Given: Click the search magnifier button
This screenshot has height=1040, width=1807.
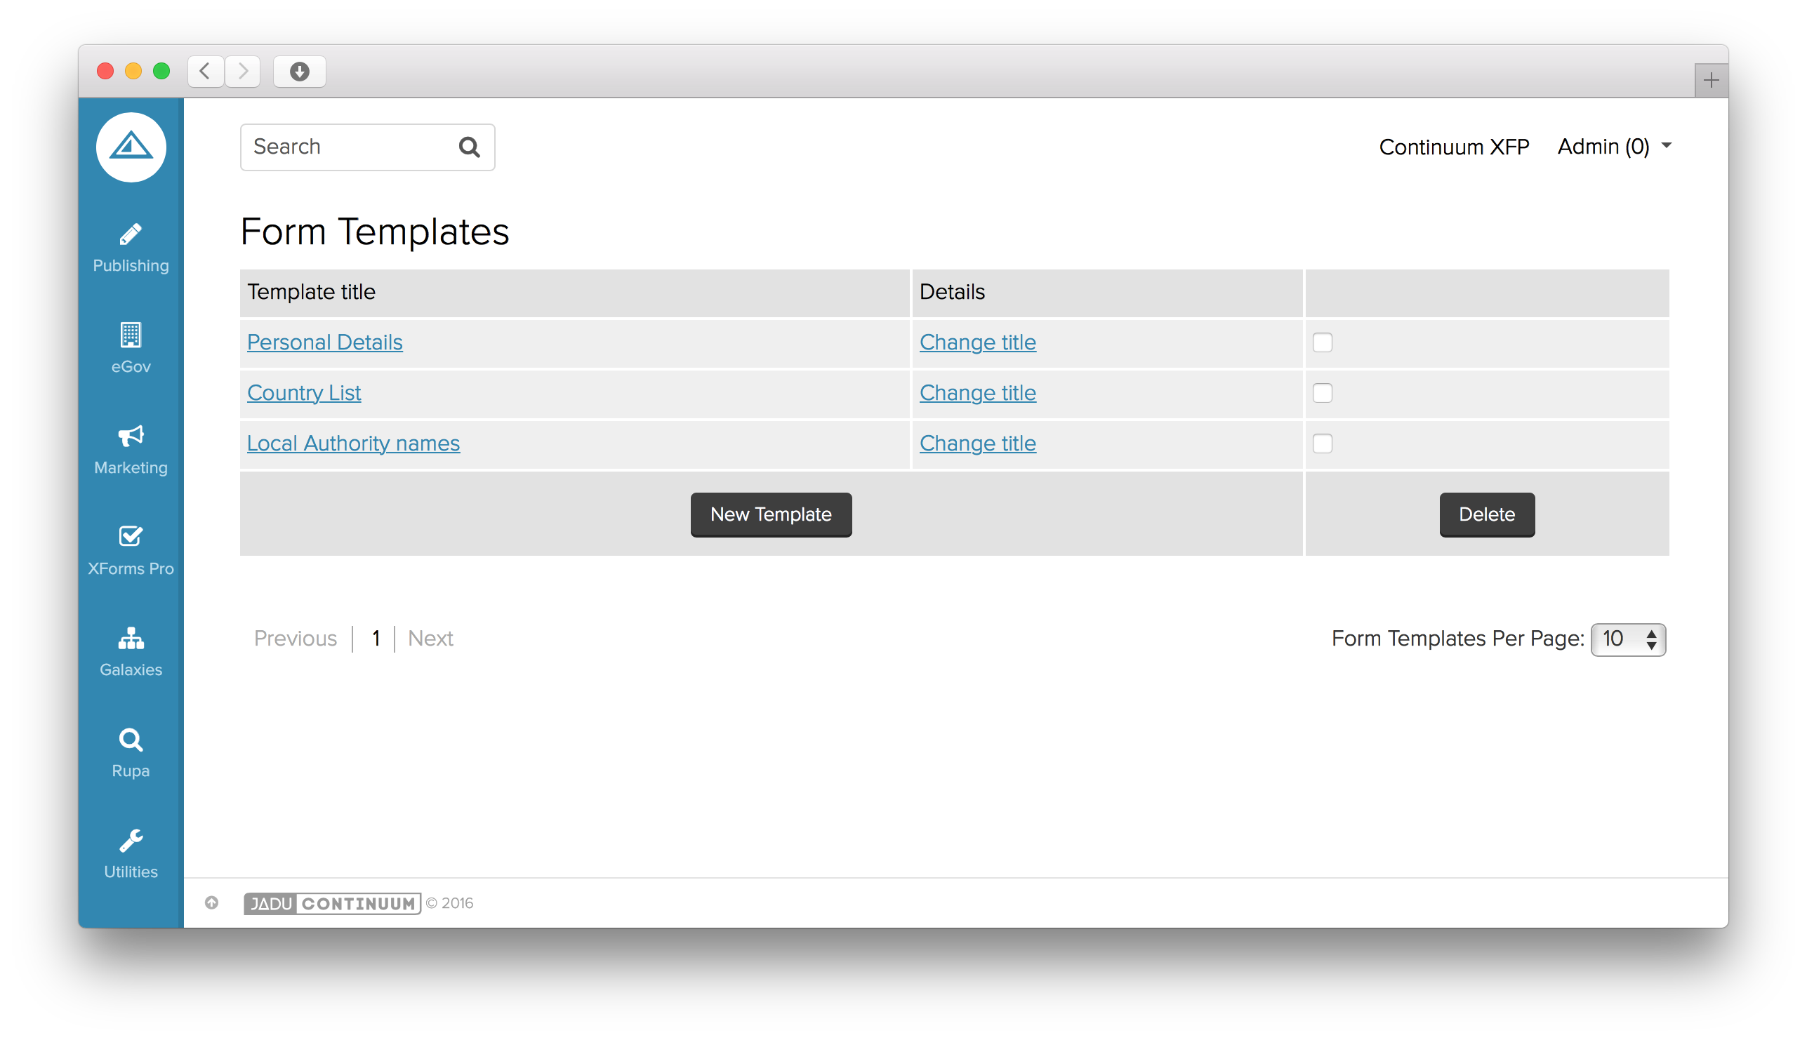Looking at the screenshot, I should point(470,147).
